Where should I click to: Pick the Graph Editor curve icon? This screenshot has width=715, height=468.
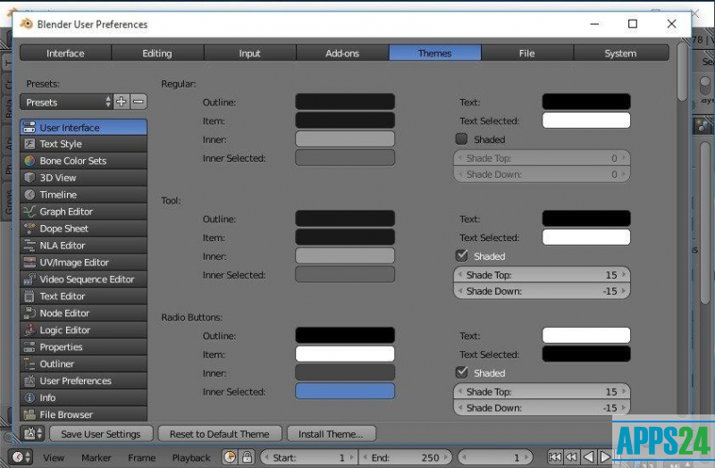coord(29,212)
